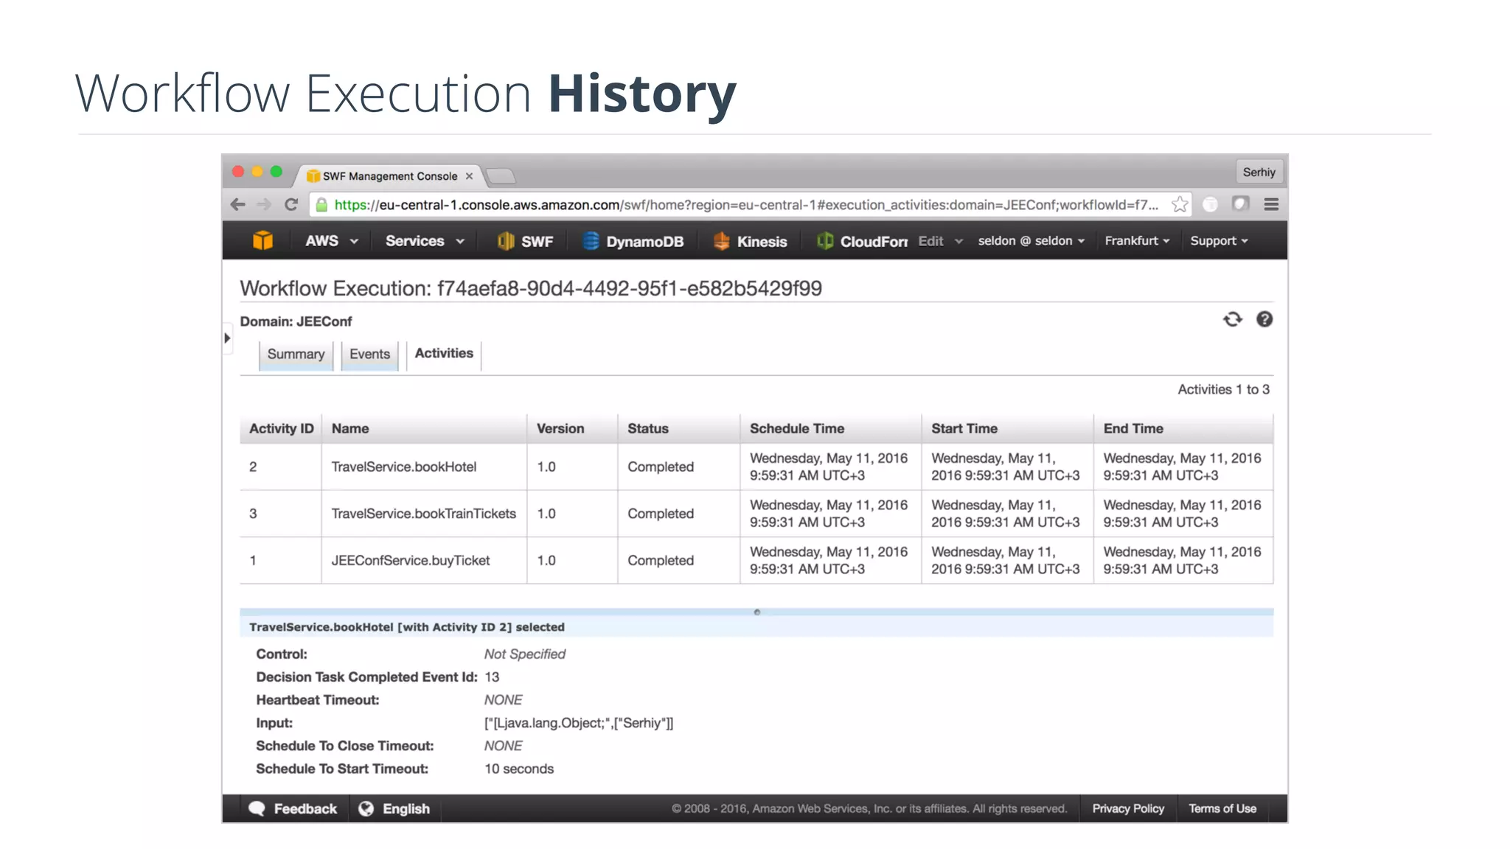1510x849 pixels.
Task: Select the JEEConfService.buyTicket activity row
Action: (756, 561)
